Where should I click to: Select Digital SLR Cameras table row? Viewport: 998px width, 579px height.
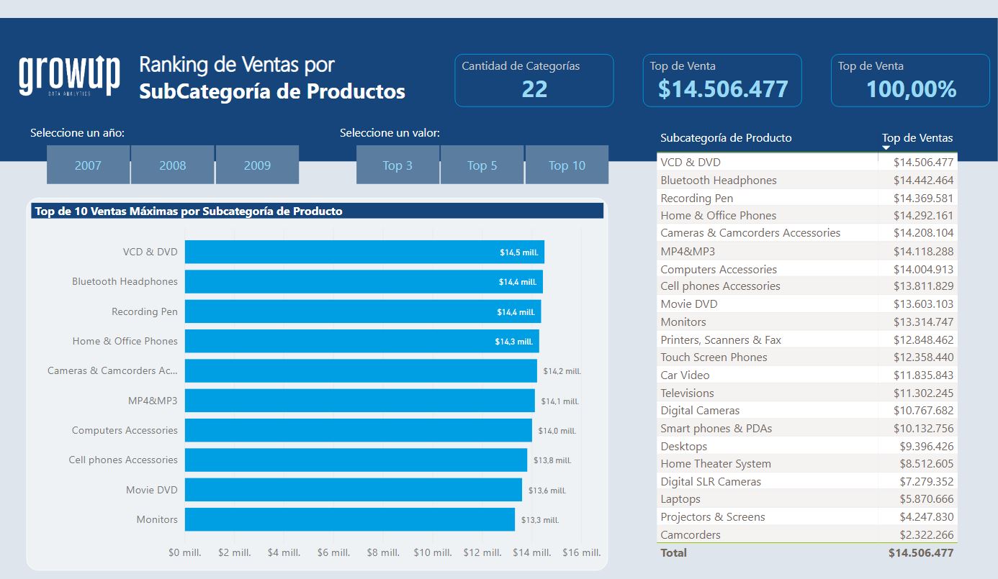(x=807, y=481)
